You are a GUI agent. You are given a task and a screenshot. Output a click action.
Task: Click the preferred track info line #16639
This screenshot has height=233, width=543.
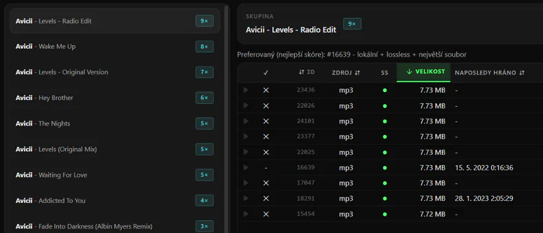[352, 55]
